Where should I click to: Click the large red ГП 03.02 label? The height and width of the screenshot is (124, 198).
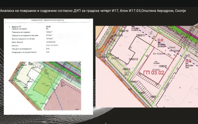click(154, 73)
